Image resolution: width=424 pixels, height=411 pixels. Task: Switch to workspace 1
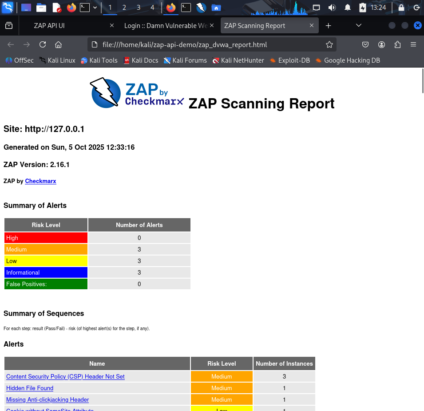[x=110, y=8]
